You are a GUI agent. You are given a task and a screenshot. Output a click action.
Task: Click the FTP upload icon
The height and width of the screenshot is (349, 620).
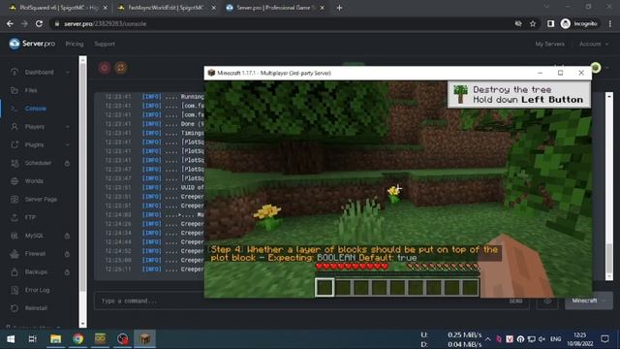click(15, 217)
